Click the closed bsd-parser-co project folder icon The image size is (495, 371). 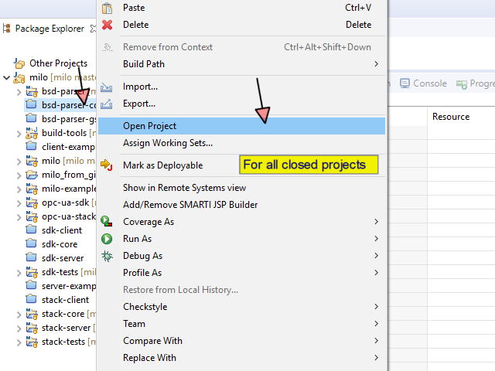(31, 104)
